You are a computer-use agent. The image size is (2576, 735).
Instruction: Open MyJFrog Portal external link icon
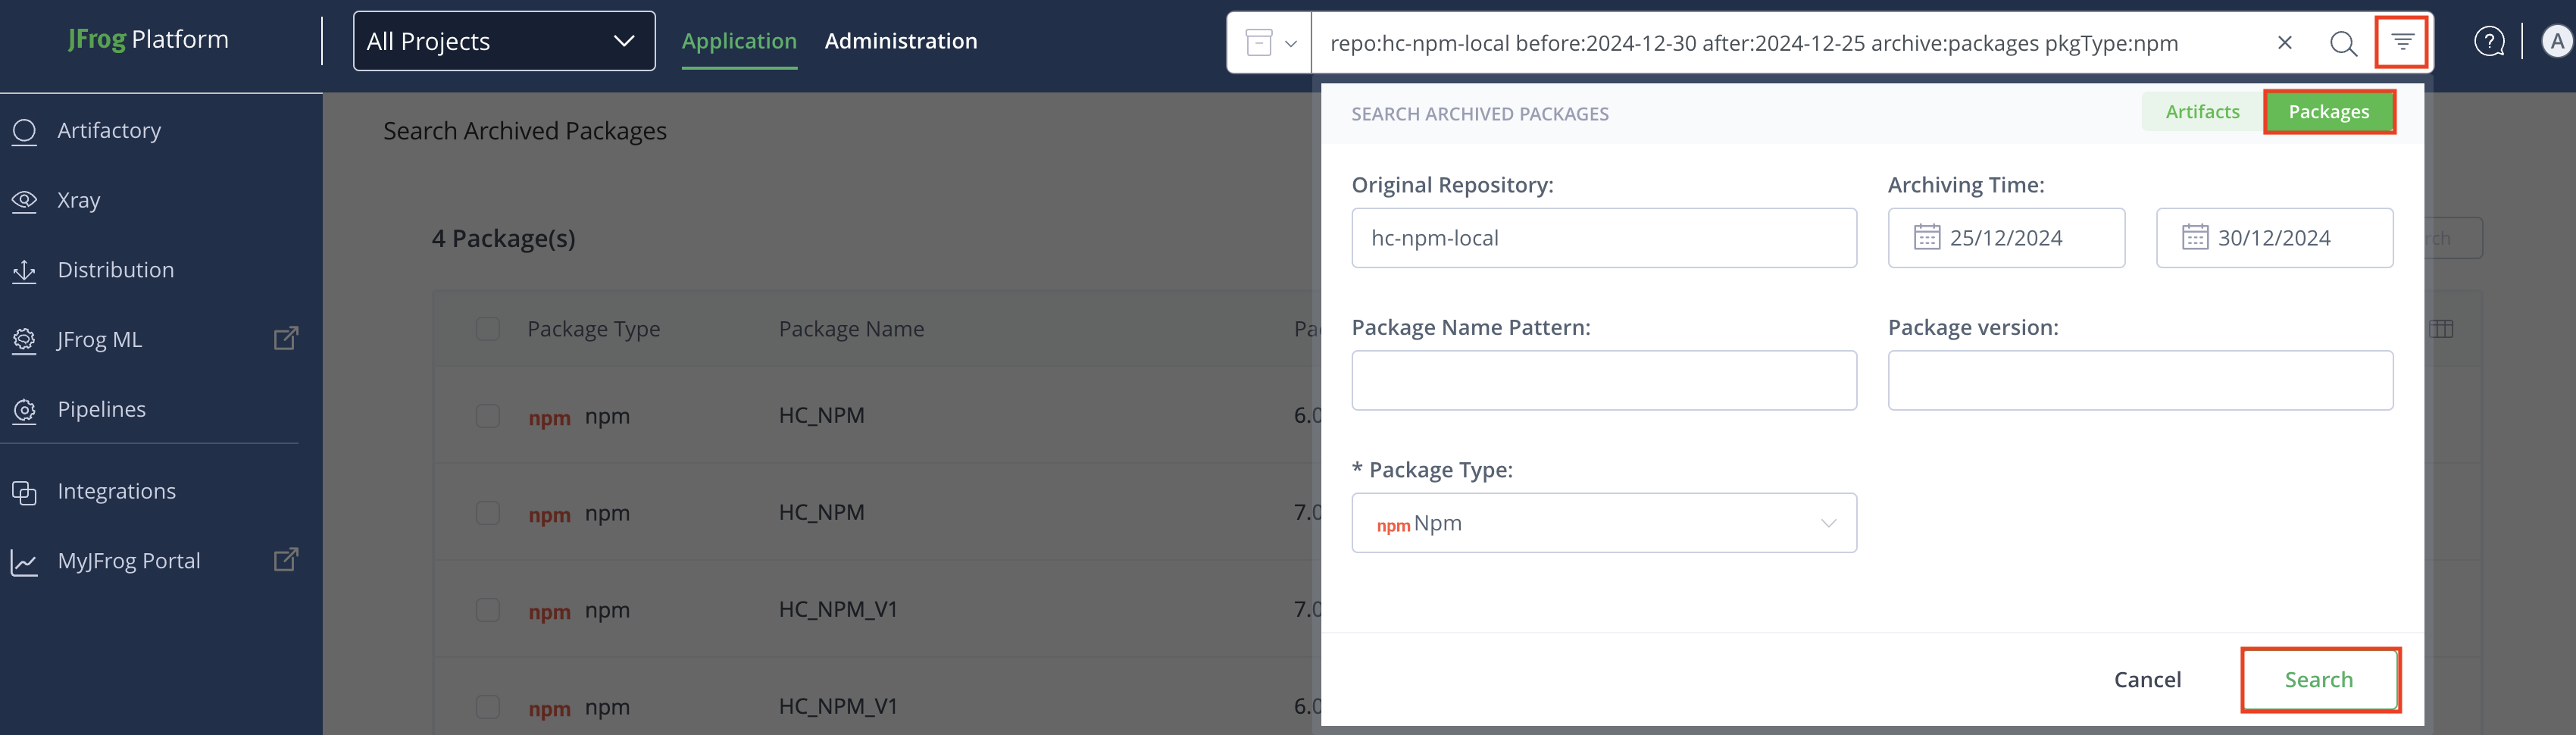coord(286,560)
